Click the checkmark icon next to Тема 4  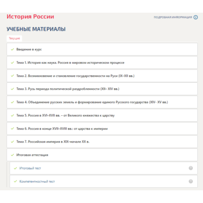(12, 102)
